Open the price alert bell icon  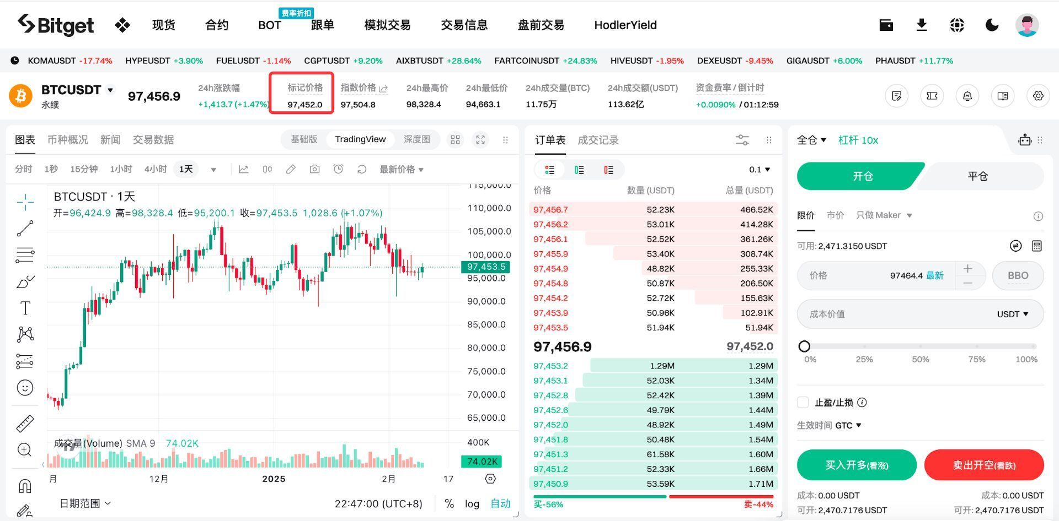[967, 96]
